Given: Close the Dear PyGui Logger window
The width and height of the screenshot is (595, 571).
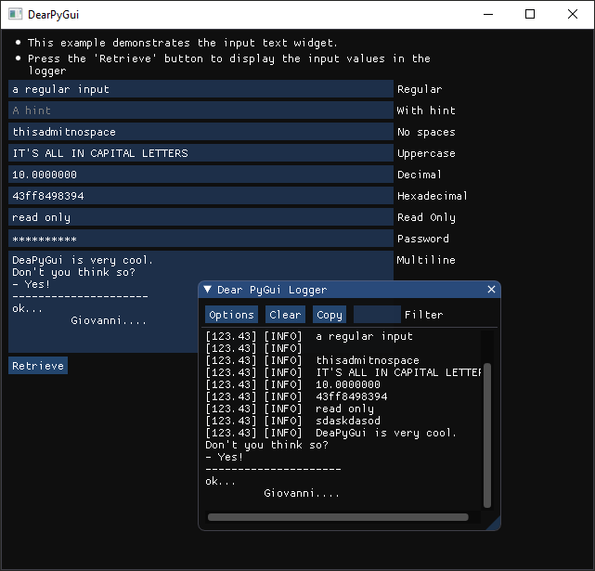Looking at the screenshot, I should point(491,290).
